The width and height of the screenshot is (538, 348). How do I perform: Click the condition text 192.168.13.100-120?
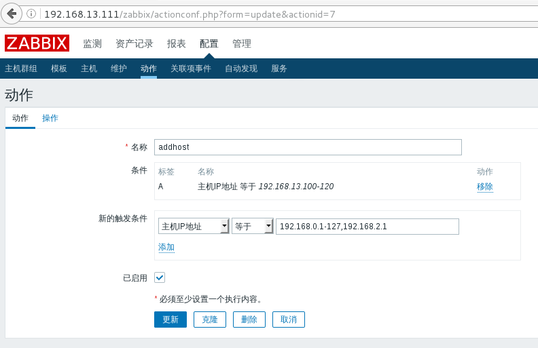click(x=296, y=187)
